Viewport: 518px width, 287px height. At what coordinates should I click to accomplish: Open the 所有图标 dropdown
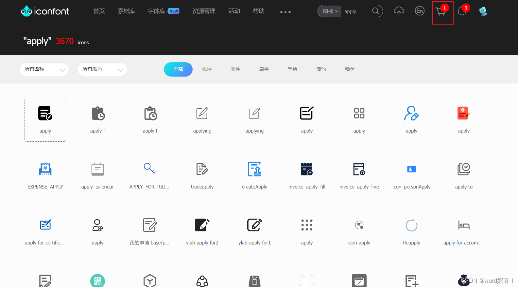tap(44, 69)
